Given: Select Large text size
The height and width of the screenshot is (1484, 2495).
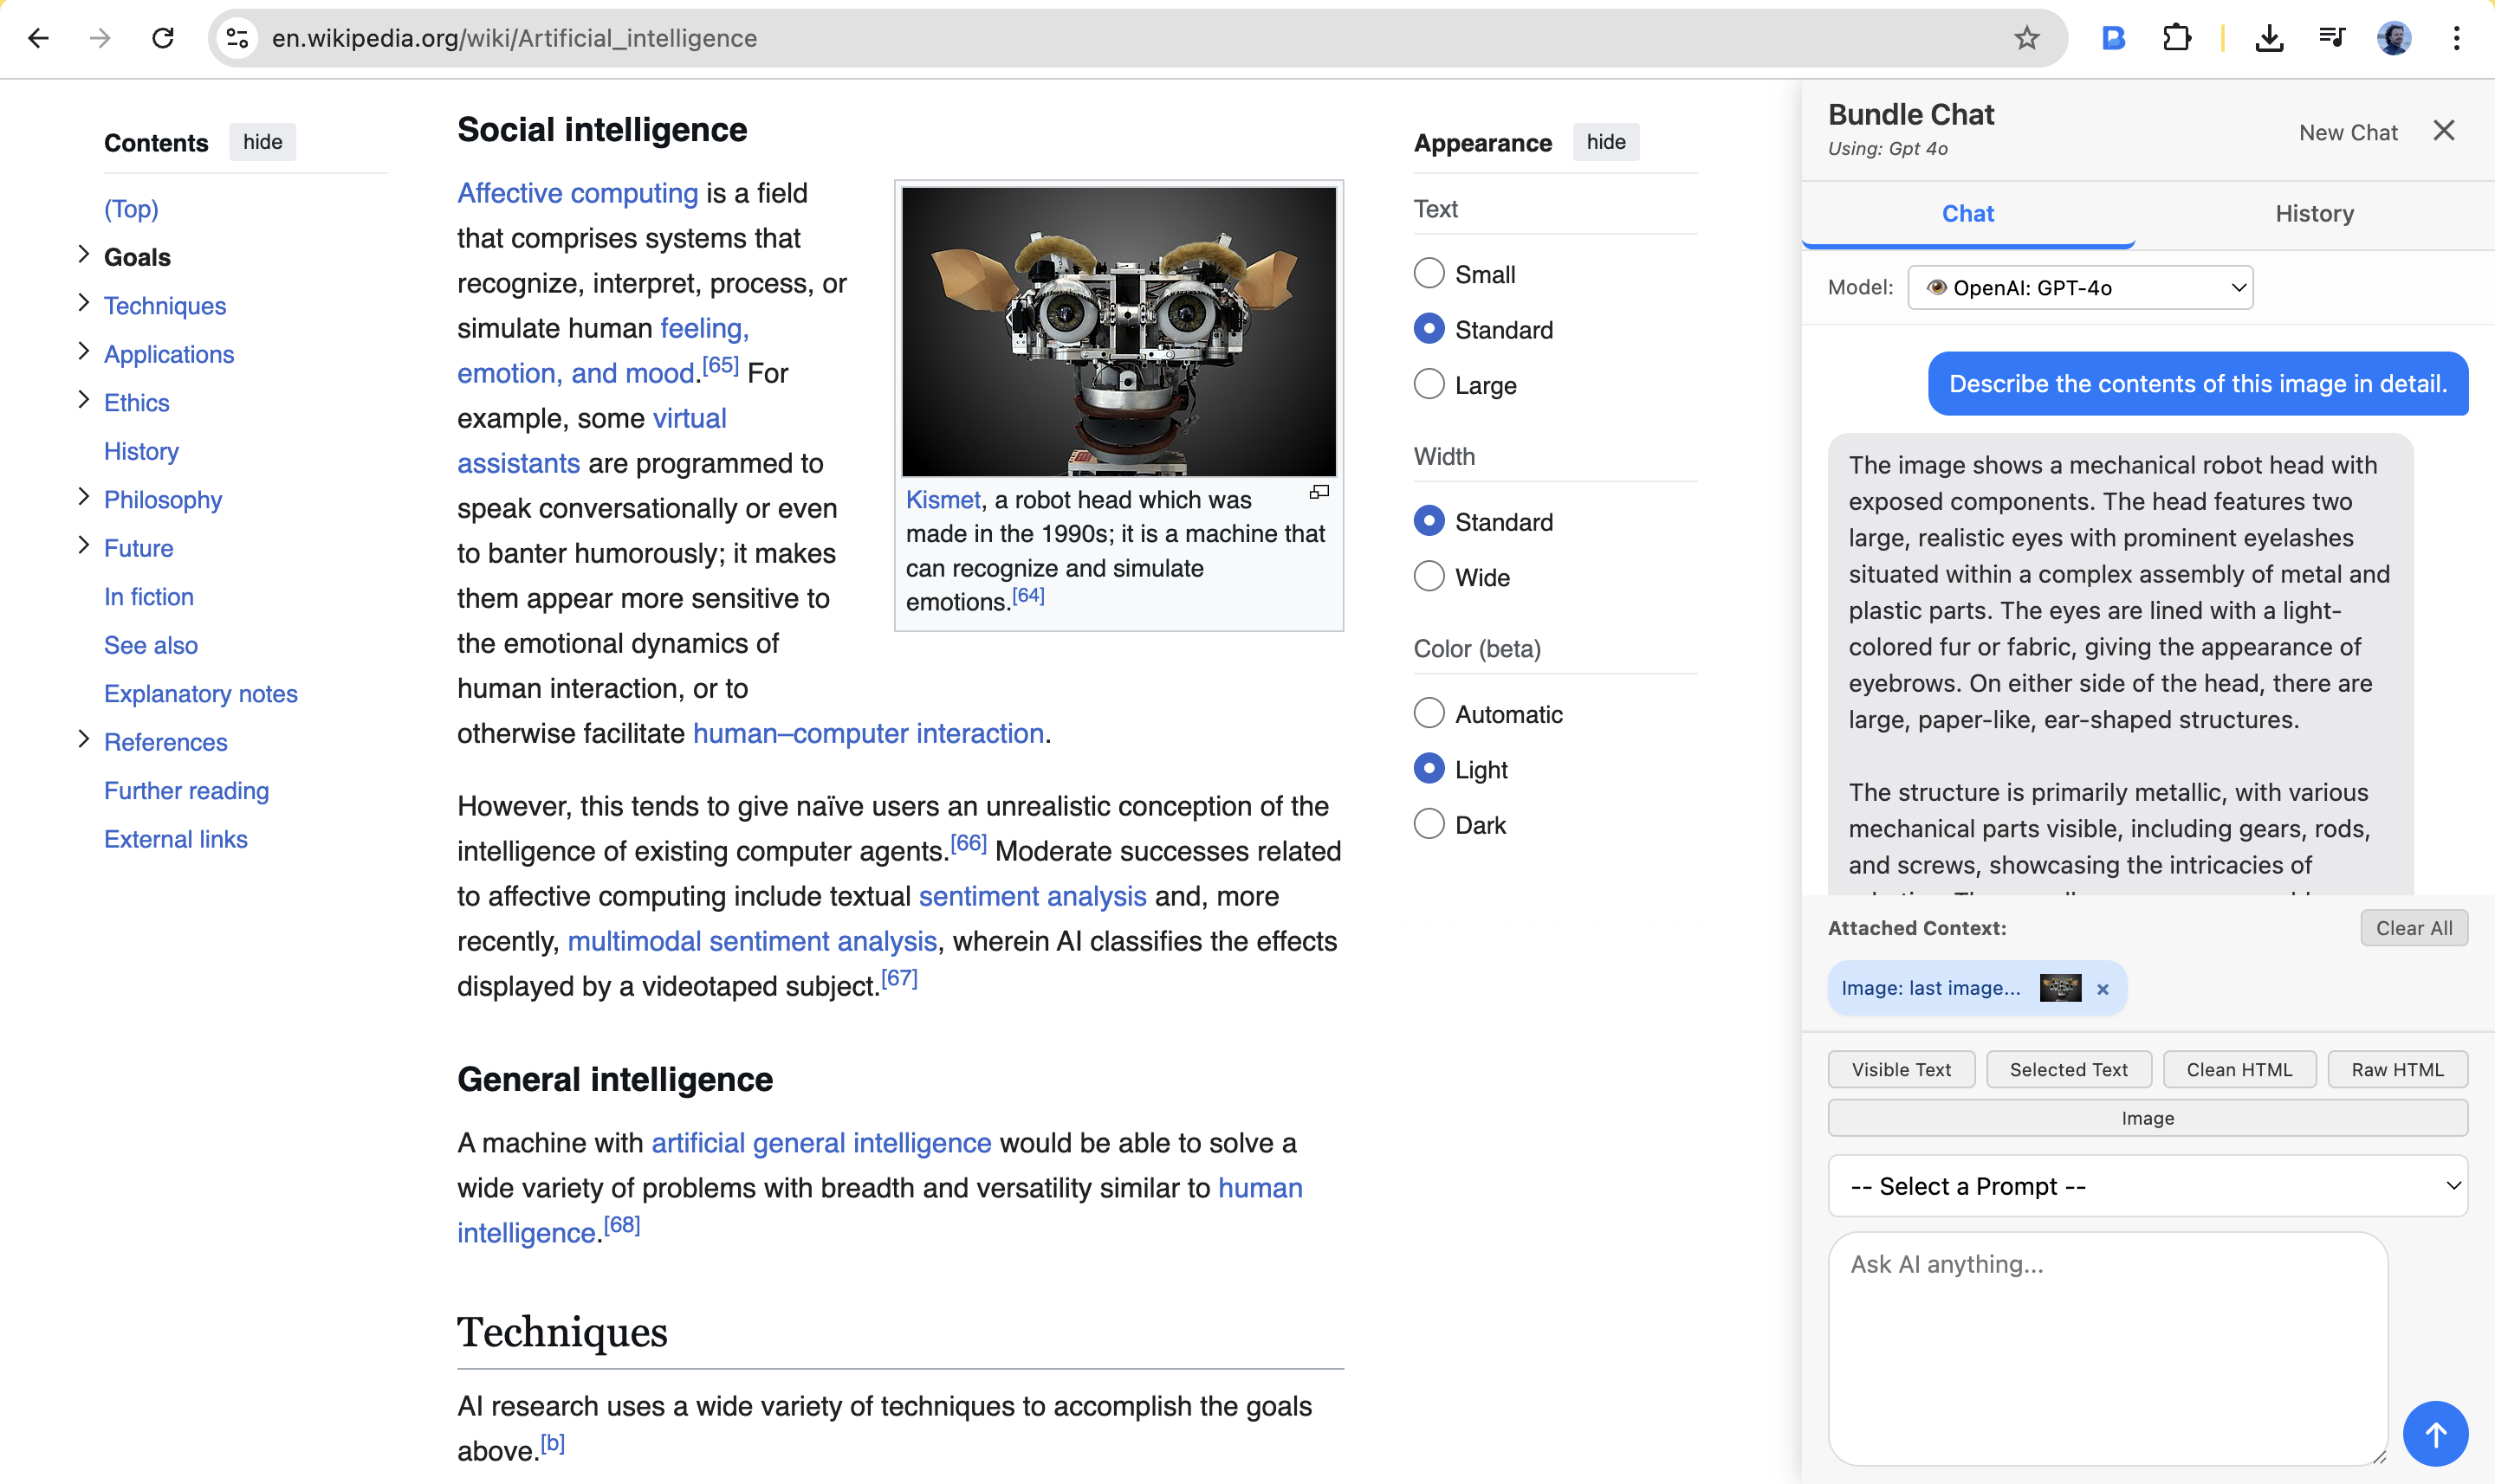Looking at the screenshot, I should (x=1429, y=384).
